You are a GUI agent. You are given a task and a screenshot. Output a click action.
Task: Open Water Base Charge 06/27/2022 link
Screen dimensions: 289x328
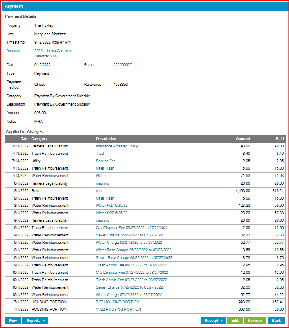pos(134,250)
